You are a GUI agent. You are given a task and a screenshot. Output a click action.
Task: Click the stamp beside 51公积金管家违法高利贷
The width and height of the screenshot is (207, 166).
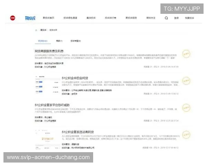point(186,135)
